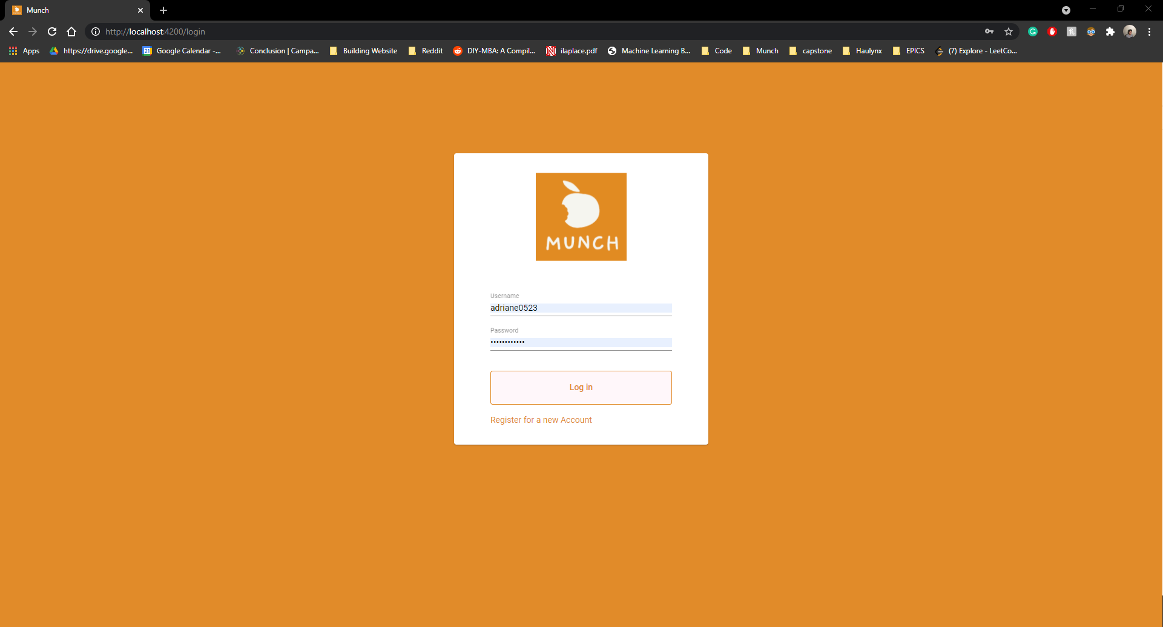Open the Apps bookmarks shortcut
This screenshot has width=1163, height=627.
(24, 51)
